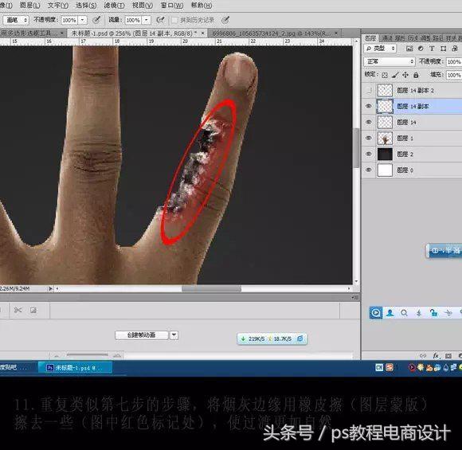Open Photoshop 未标题-1.psd taskbar button
The image size is (462, 450).
(x=75, y=367)
